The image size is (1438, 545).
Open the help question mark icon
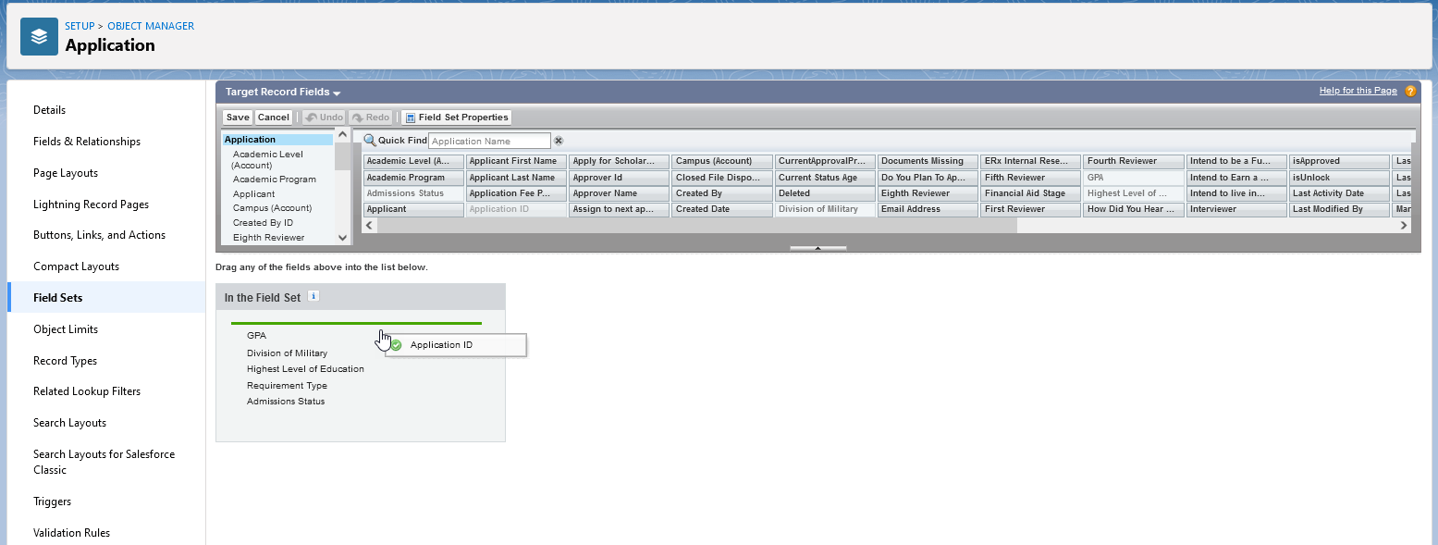click(1410, 92)
